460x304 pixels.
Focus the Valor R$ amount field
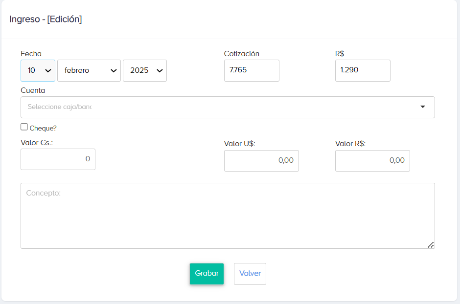click(x=372, y=161)
